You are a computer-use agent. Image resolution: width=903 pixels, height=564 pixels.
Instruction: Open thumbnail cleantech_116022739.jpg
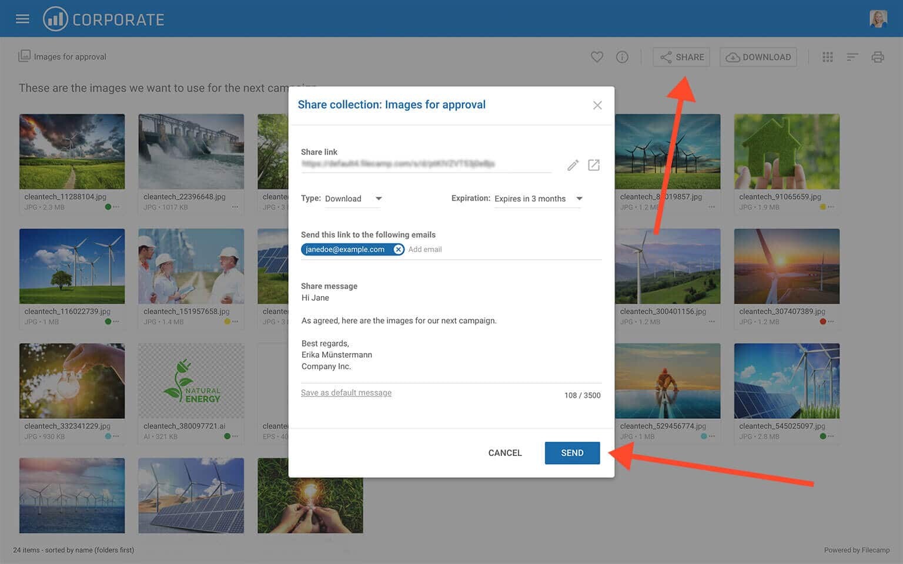tap(72, 266)
